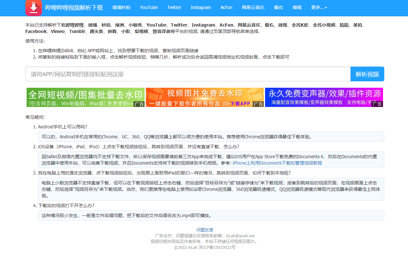The height and width of the screenshot is (268, 408).
Task: Expand the 更多... dropdown menu
Action: (x=319, y=7)
